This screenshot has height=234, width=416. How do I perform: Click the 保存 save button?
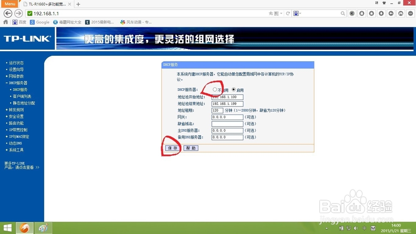(173, 148)
